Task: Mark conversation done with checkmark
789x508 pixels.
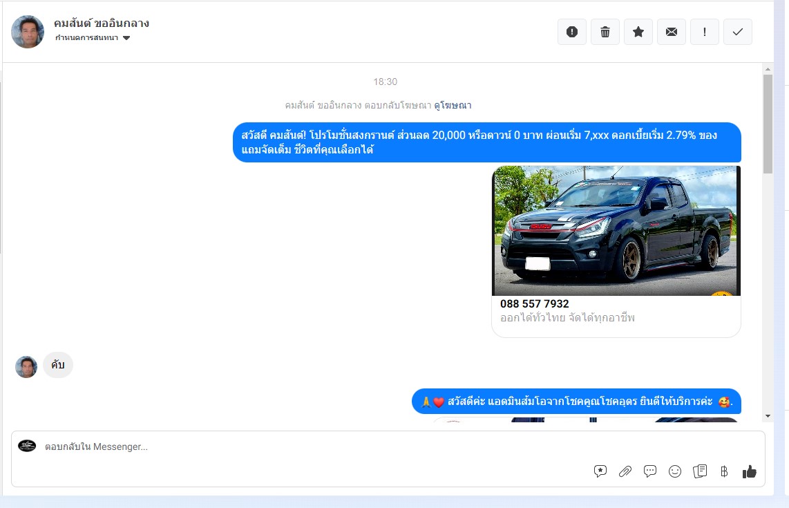Action: click(738, 32)
